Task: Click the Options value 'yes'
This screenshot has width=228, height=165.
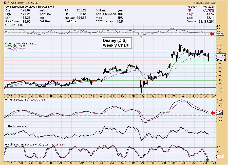Action: 120,10
